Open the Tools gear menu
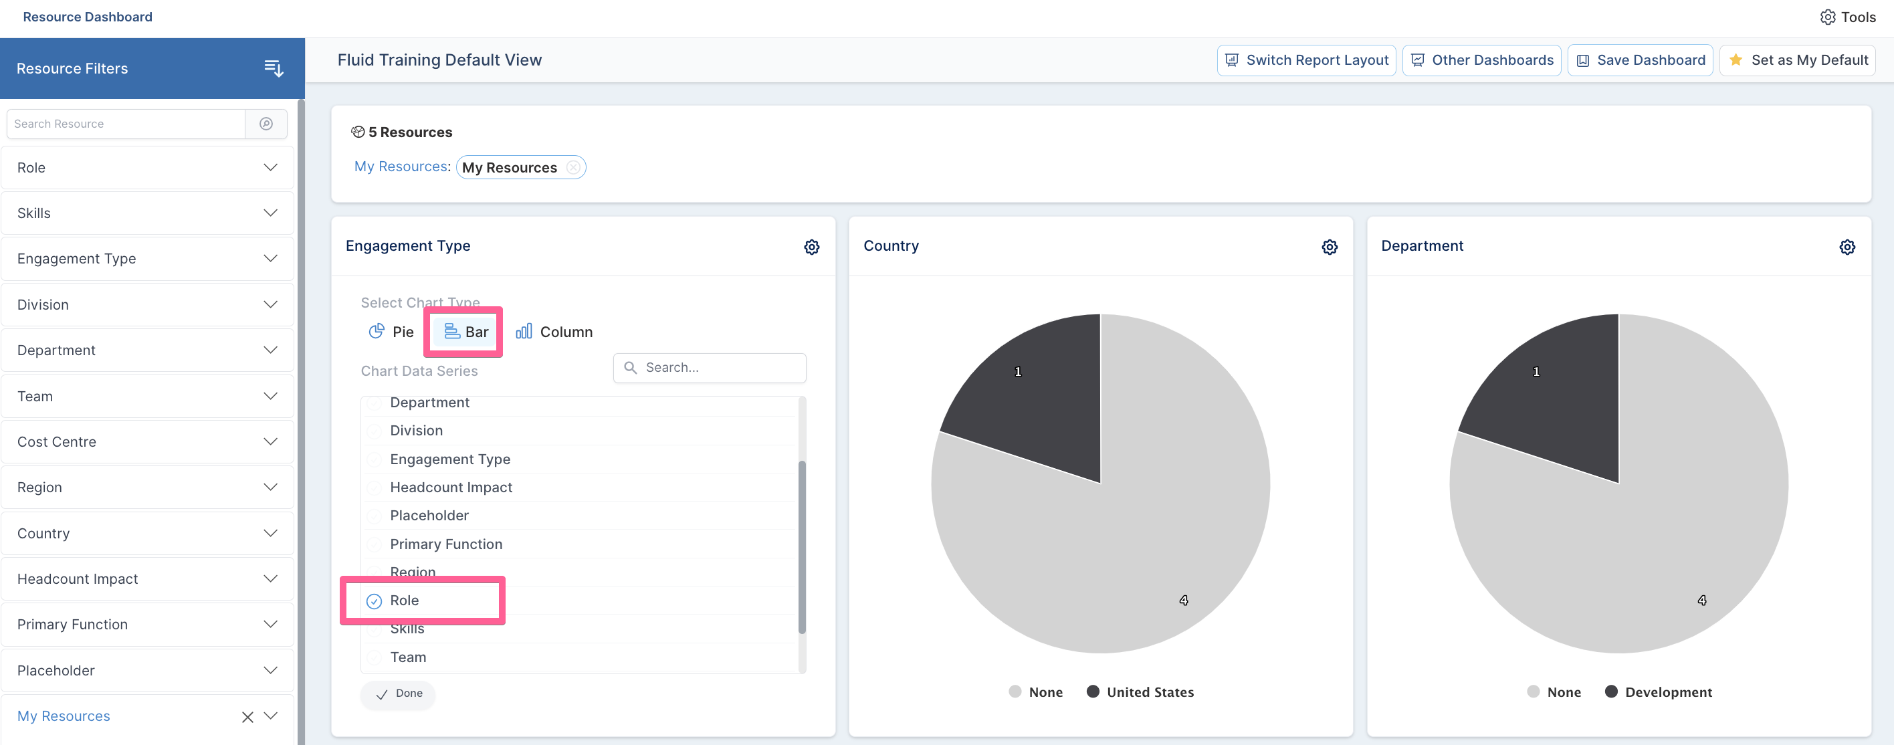This screenshot has height=745, width=1894. (1848, 17)
